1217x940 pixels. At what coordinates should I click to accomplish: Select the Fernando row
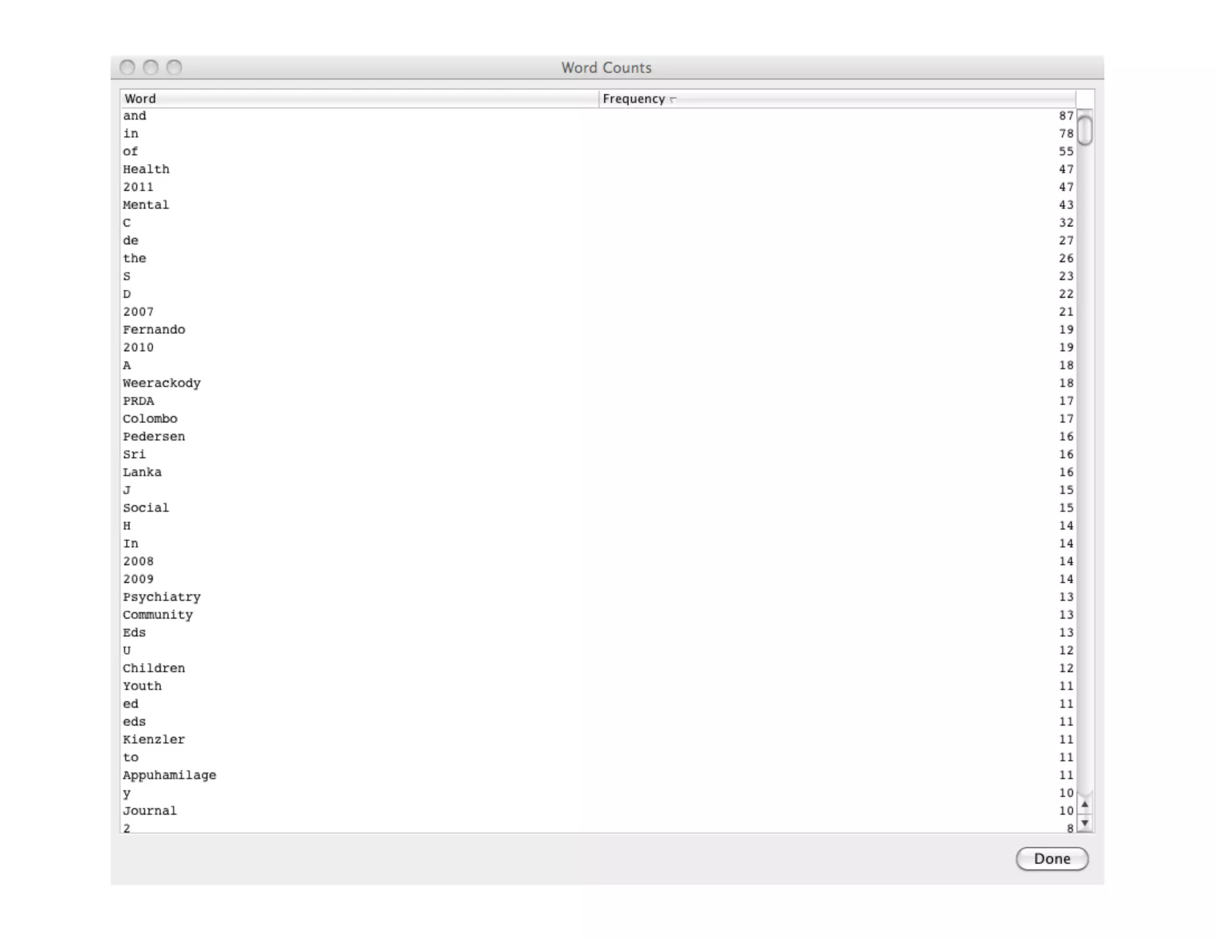point(154,330)
